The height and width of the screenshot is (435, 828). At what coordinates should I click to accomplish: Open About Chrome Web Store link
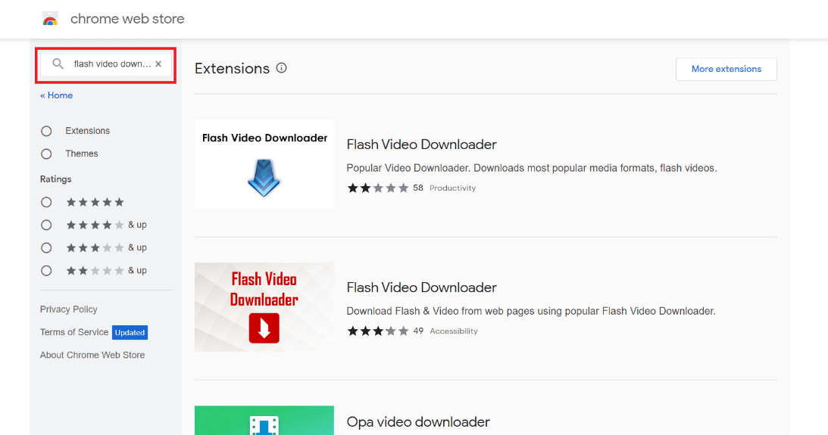coord(92,355)
